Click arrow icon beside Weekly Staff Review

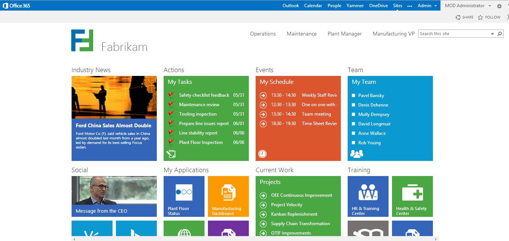(x=263, y=95)
